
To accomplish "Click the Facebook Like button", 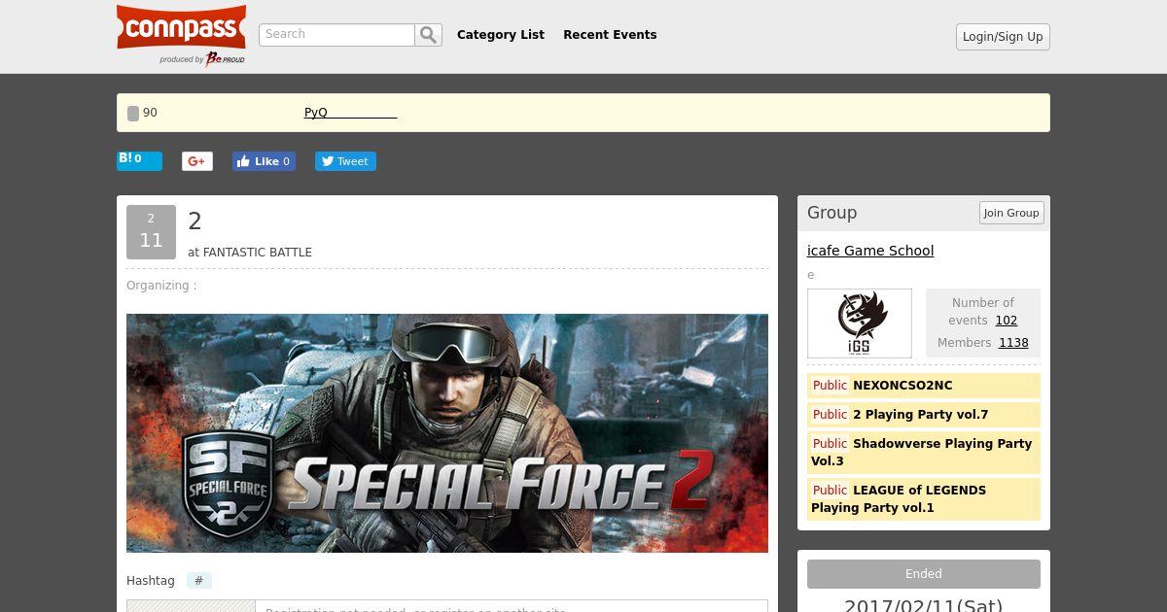I will [x=264, y=161].
